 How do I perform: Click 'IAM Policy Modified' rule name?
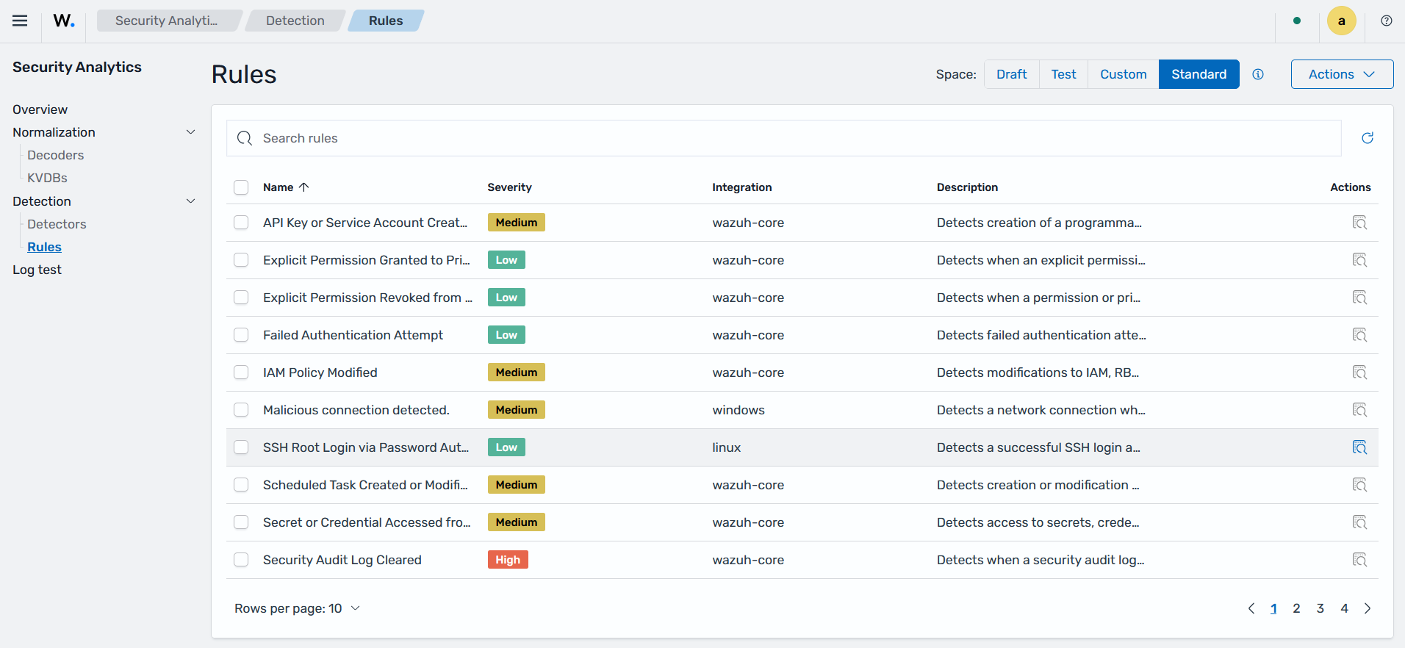coord(320,372)
